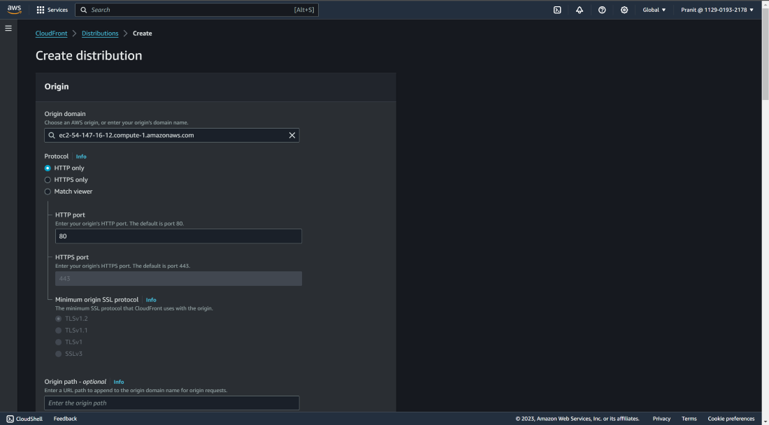Screen dimensions: 769x425
Task: Clear the origin domain with X icon
Action: pos(292,136)
